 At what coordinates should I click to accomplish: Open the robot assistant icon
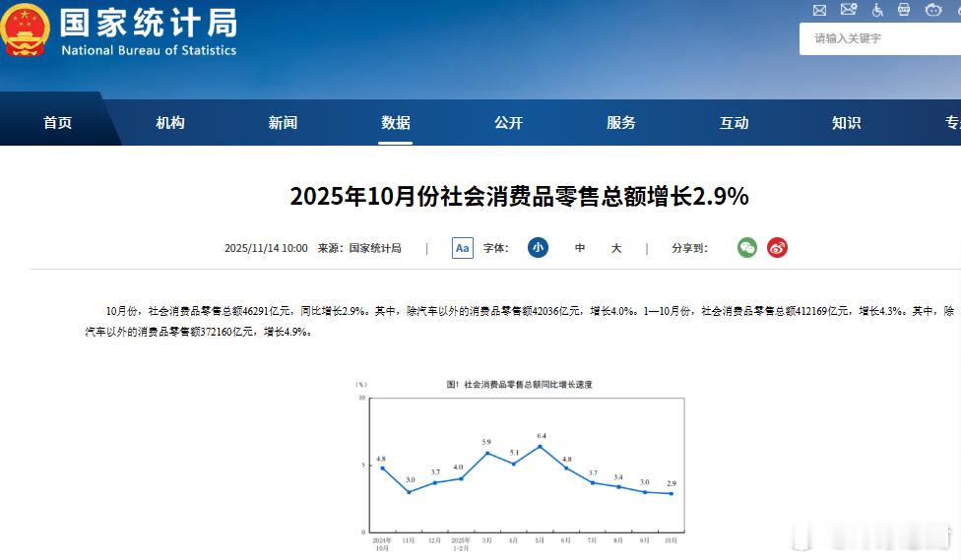pos(933,9)
